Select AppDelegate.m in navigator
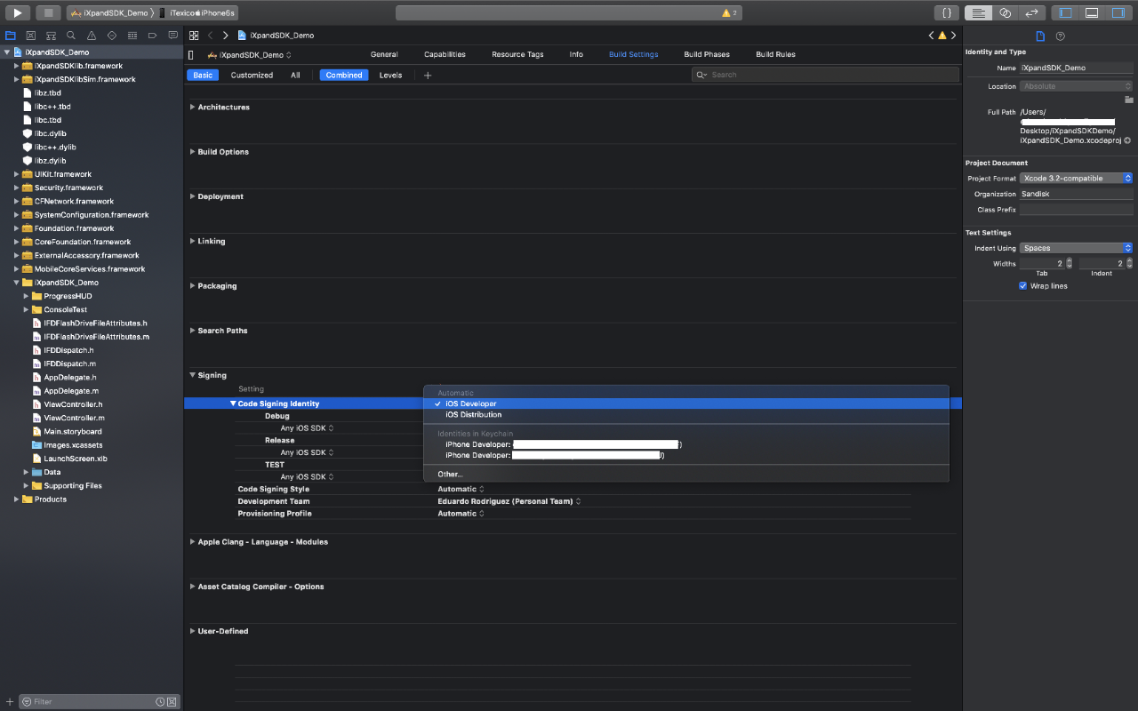Screen dimensions: 1138x711 [x=71, y=391]
